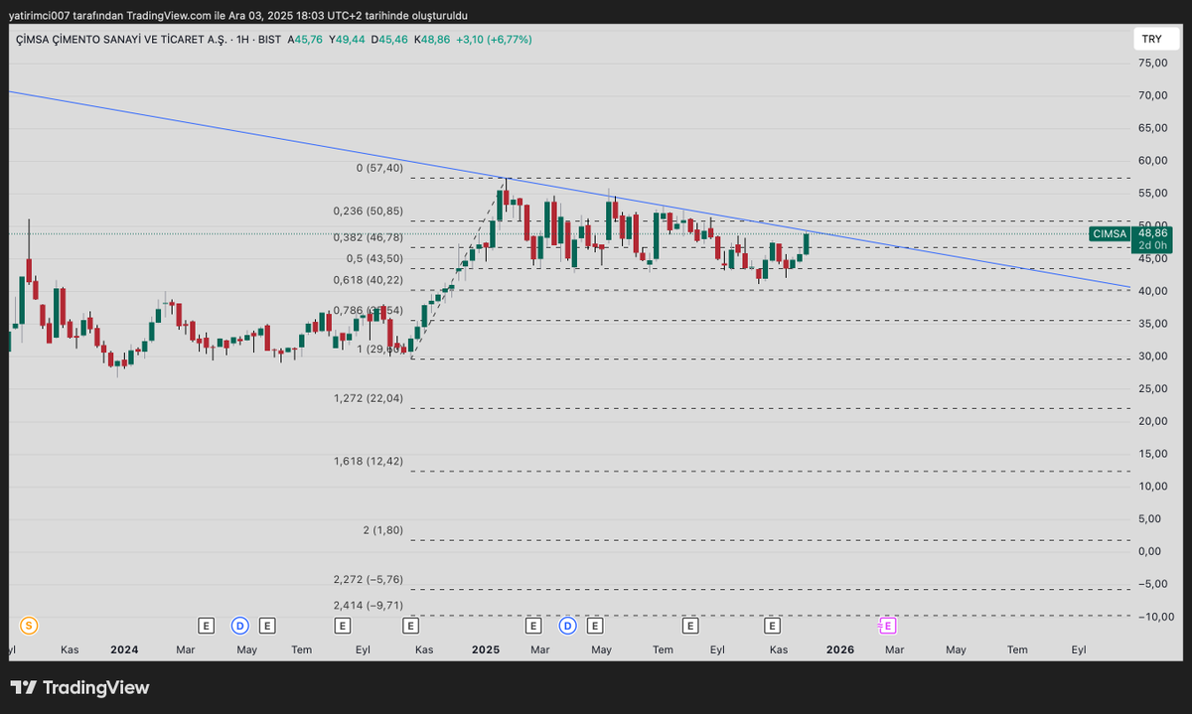
Task: Open the D dividend marker above May 2024
Action: (x=239, y=626)
